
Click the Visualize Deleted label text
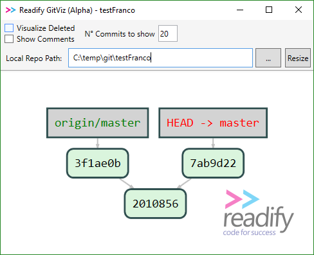46,28
